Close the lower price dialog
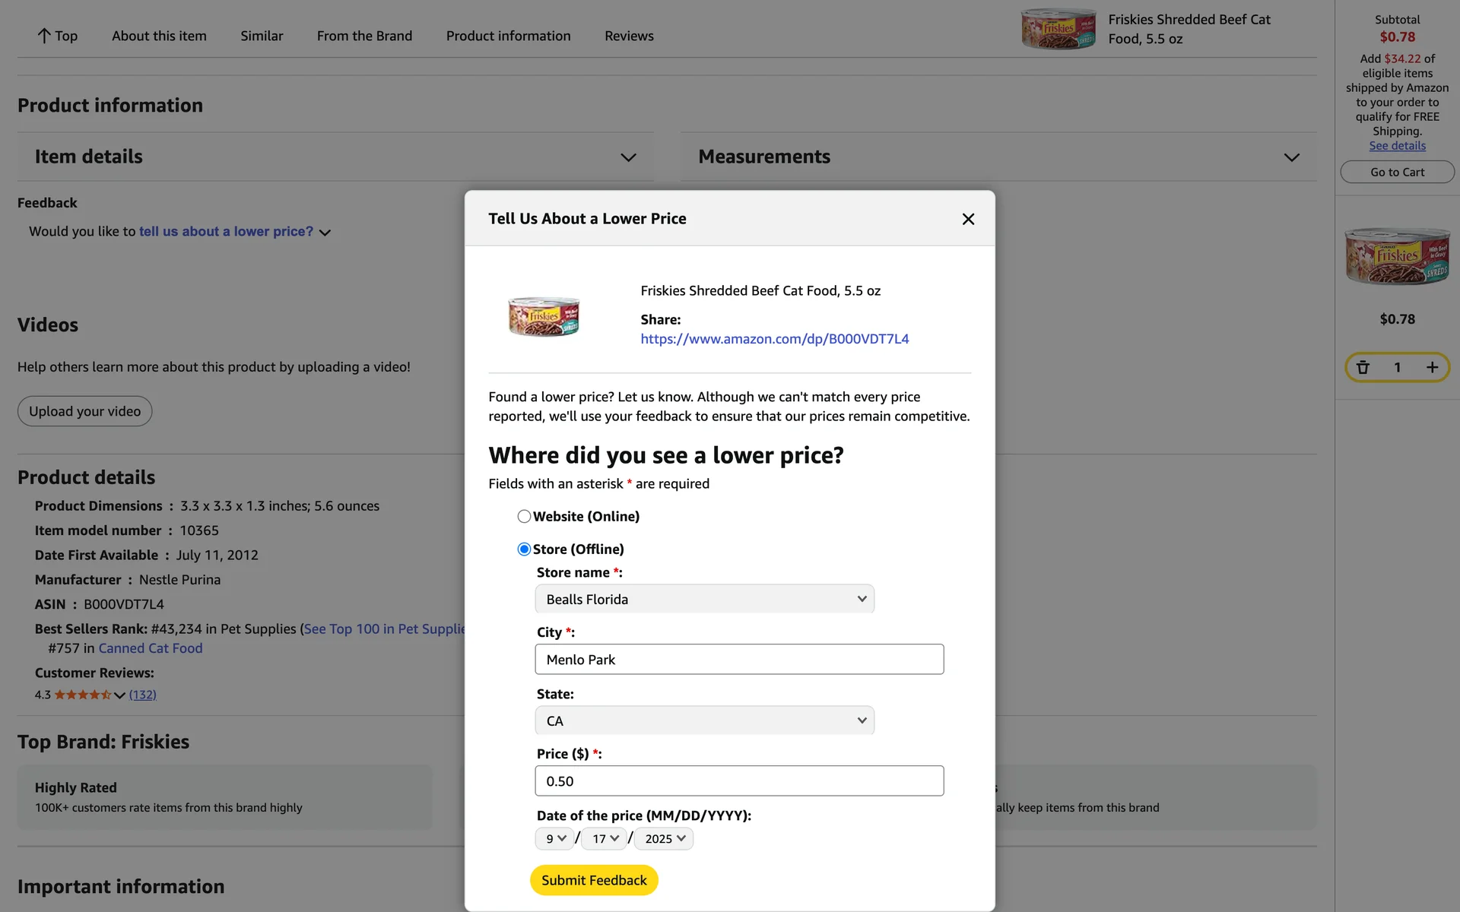This screenshot has width=1460, height=912. pyautogui.click(x=967, y=219)
